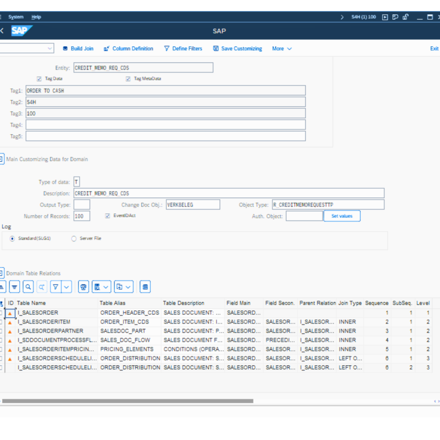Click the sort descending icon in table toolbar
Viewport: 440px width, 440px height.
coord(14,287)
